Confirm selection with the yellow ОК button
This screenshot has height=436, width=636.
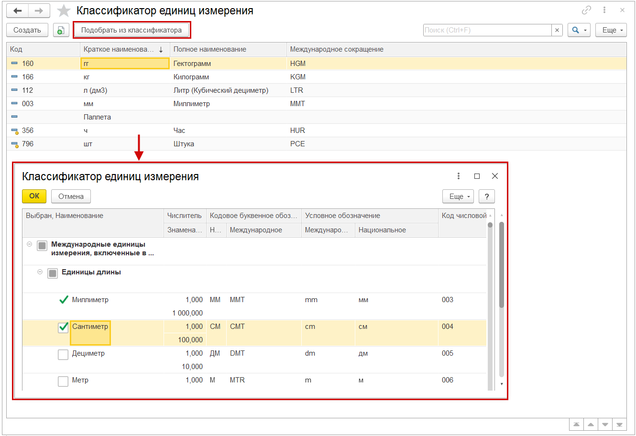click(x=34, y=196)
